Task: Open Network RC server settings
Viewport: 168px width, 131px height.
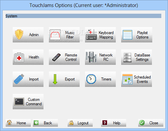Action: pos(100,57)
